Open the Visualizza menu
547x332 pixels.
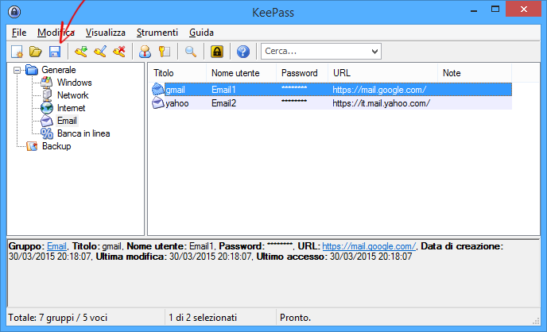point(106,33)
